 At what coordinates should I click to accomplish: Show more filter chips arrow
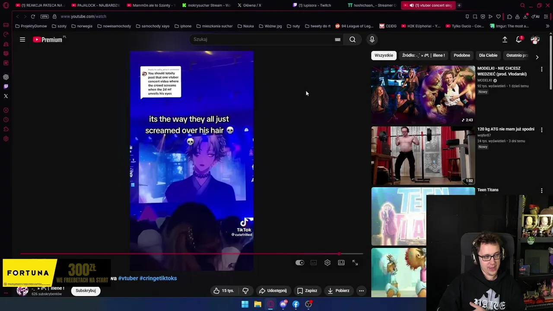coord(537,57)
